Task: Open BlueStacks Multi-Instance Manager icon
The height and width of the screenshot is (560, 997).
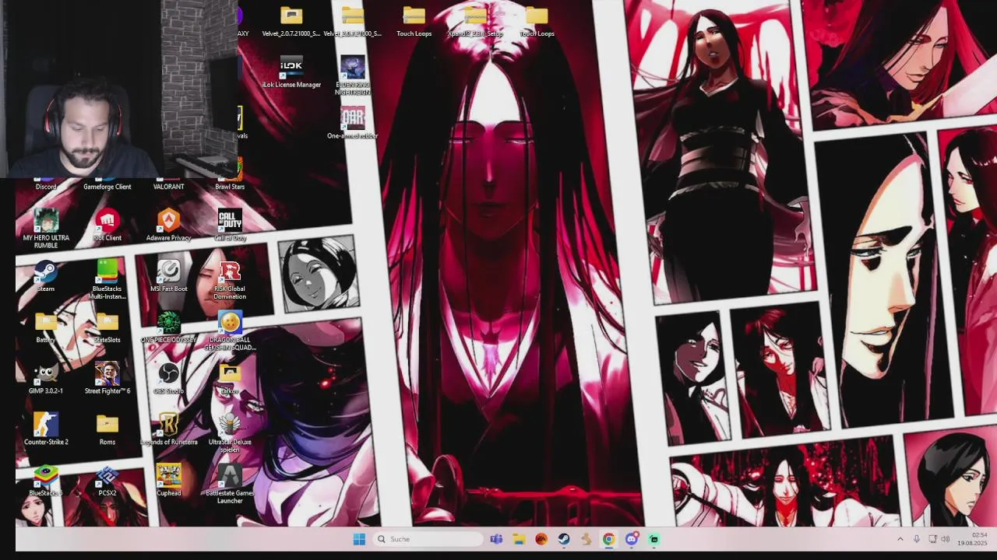Action: coord(107,280)
